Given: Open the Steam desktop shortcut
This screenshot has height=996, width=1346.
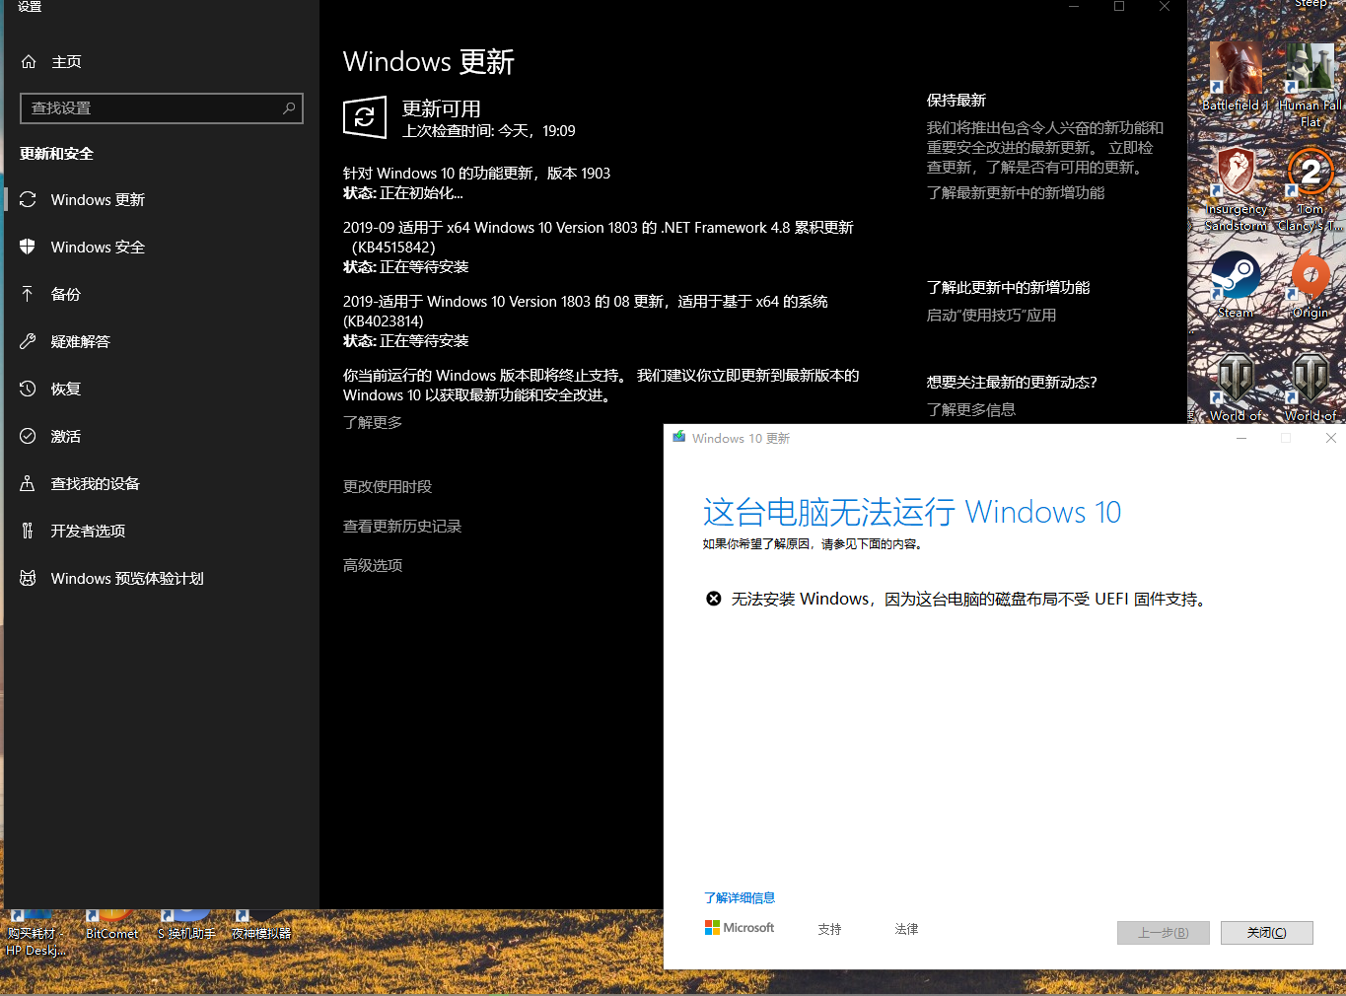Looking at the screenshot, I should tap(1235, 285).
